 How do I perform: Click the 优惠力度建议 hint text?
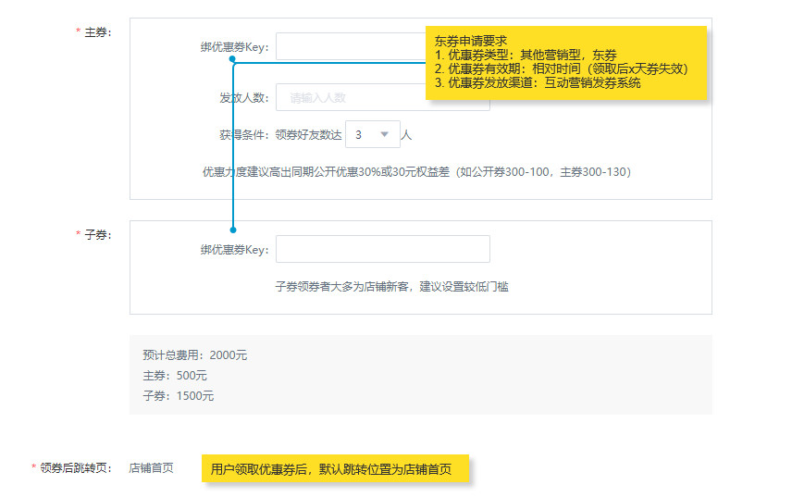(416, 171)
